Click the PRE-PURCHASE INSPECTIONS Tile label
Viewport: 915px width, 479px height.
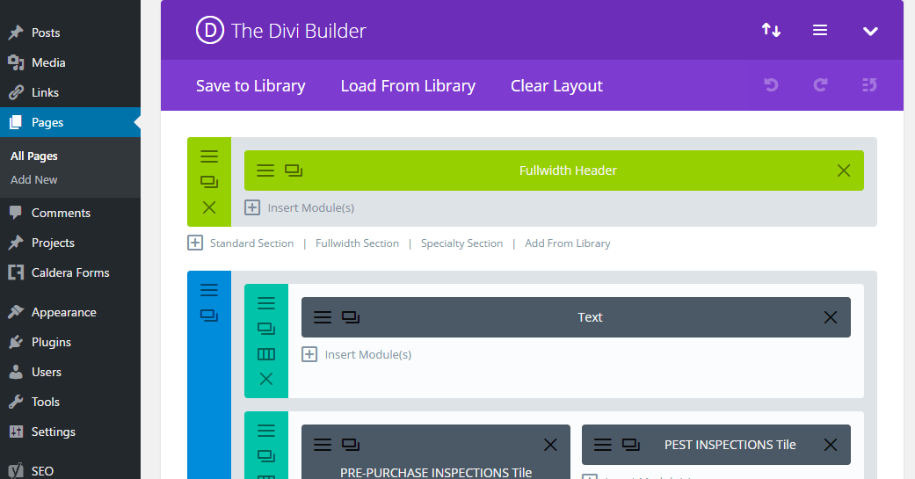click(x=436, y=472)
